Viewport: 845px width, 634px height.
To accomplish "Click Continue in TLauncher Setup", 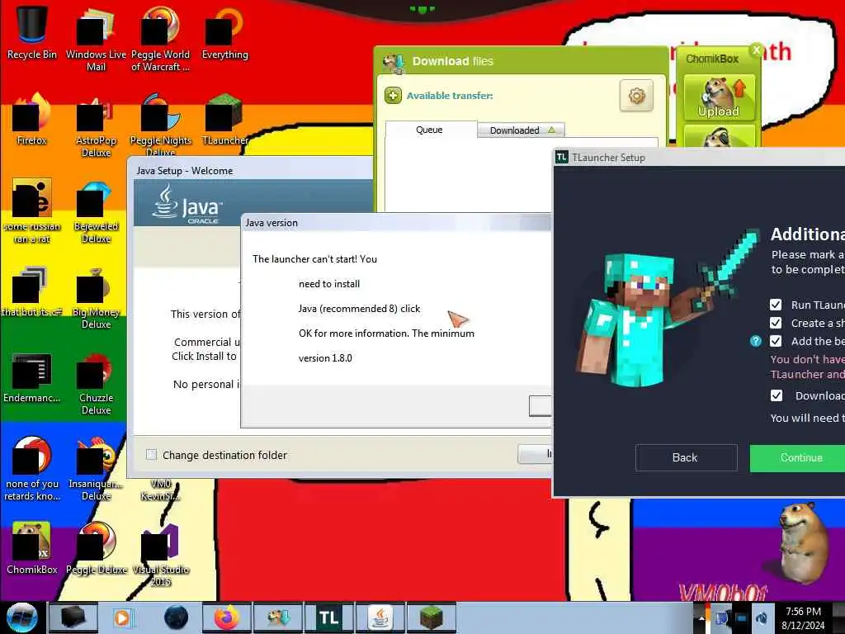I will click(x=798, y=457).
